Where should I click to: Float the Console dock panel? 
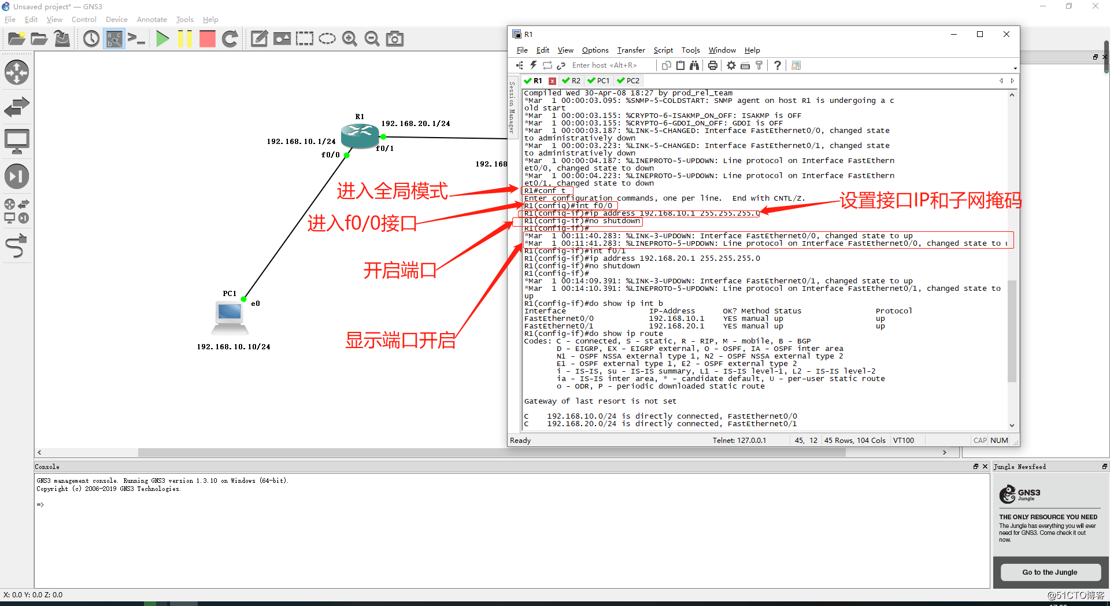click(x=976, y=466)
